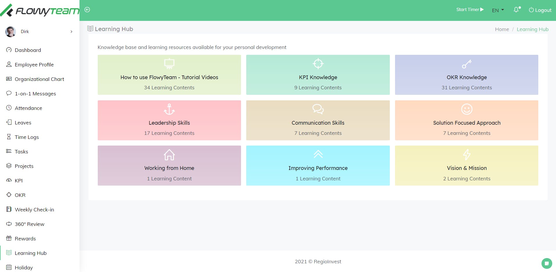Image resolution: width=556 pixels, height=272 pixels.
Task: Follow the Home breadcrumb link
Action: tap(502, 29)
